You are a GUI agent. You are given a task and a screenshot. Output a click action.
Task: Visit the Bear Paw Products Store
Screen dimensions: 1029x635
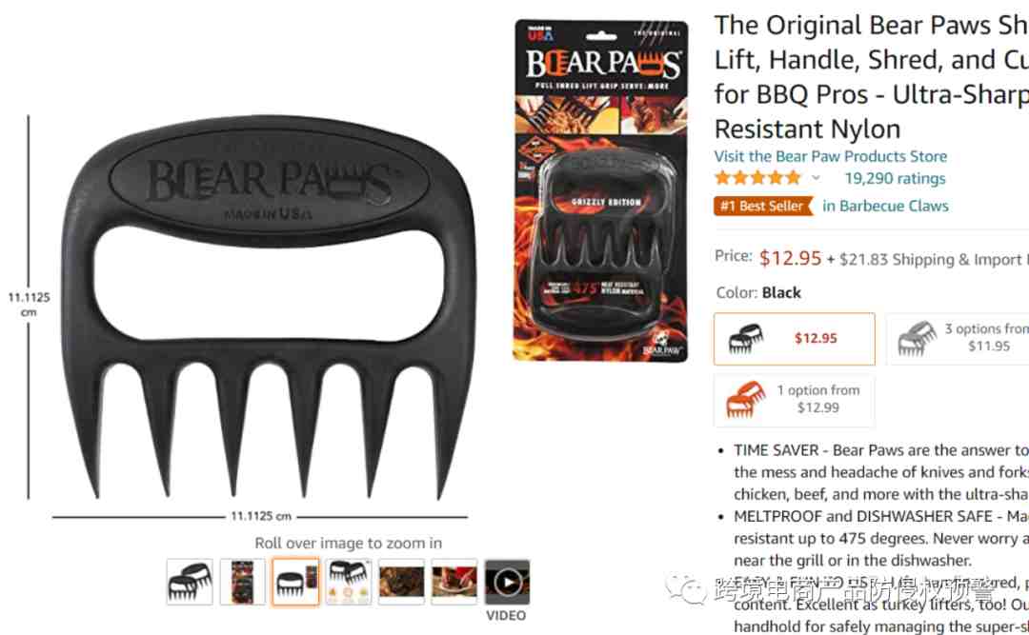coord(830,156)
